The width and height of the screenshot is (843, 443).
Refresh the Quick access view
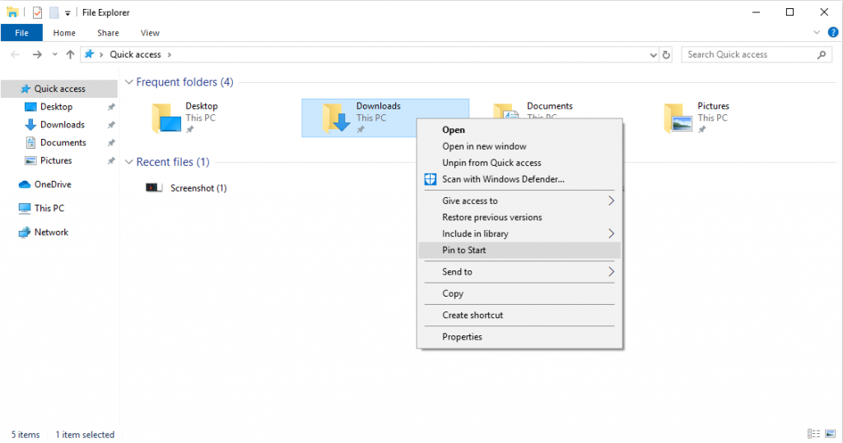coord(666,55)
